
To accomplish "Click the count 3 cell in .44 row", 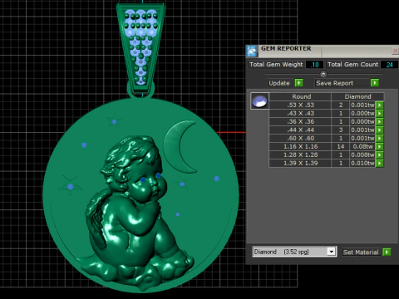I will point(341,130).
